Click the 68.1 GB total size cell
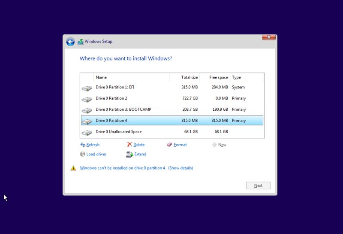 [x=191, y=132]
